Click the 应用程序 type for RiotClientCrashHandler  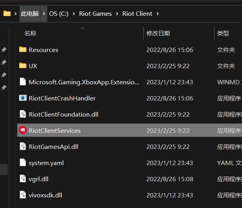(229, 98)
